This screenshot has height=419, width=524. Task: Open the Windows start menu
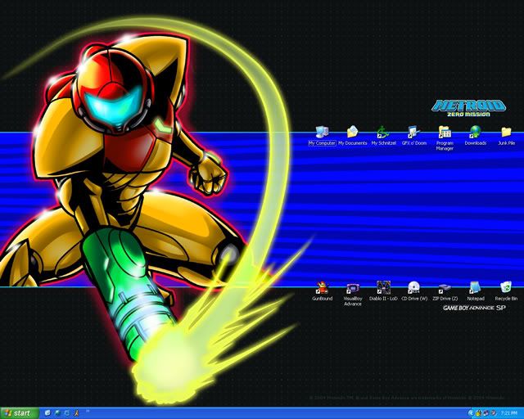[20, 413]
